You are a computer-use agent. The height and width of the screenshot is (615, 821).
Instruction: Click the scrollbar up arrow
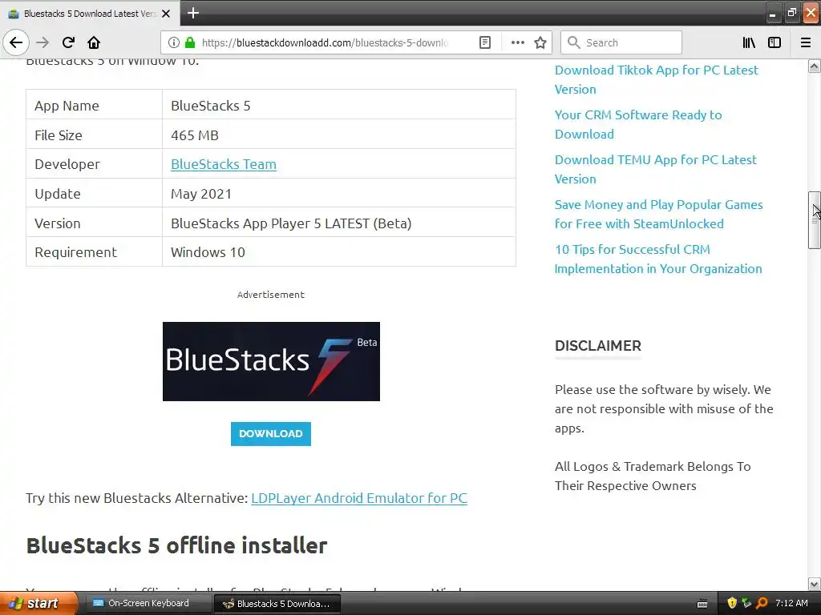815,66
